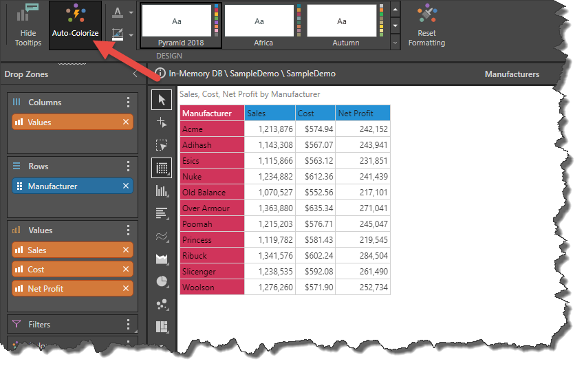Open the font color A tool
584x368 pixels.
click(x=118, y=12)
